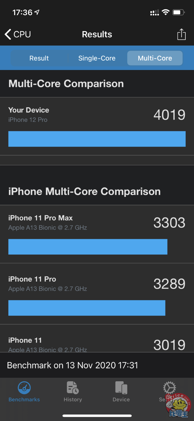
Task: Tap the home indicator bar
Action: [97, 416]
